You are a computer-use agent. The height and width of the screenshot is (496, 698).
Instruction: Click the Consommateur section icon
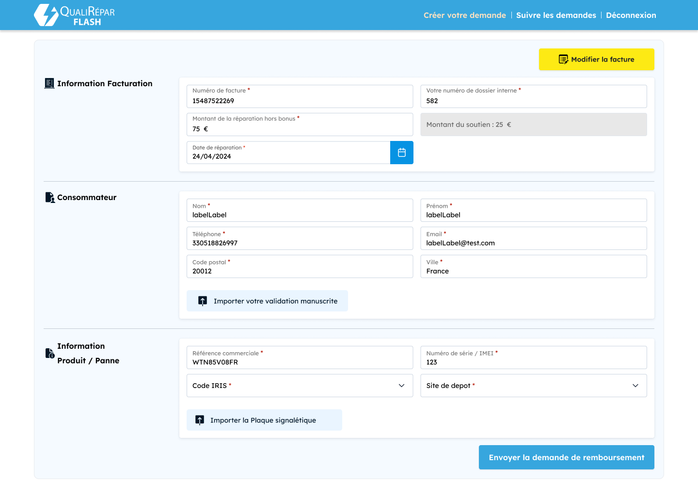[50, 198]
